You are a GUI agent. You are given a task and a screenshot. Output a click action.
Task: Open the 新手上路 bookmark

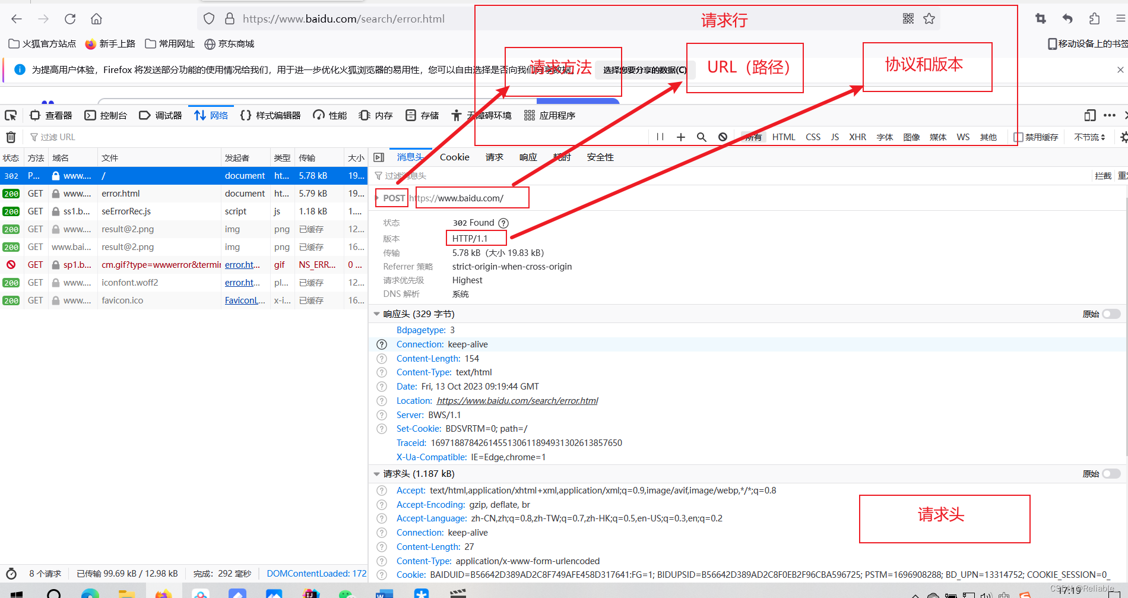pyautogui.click(x=110, y=44)
